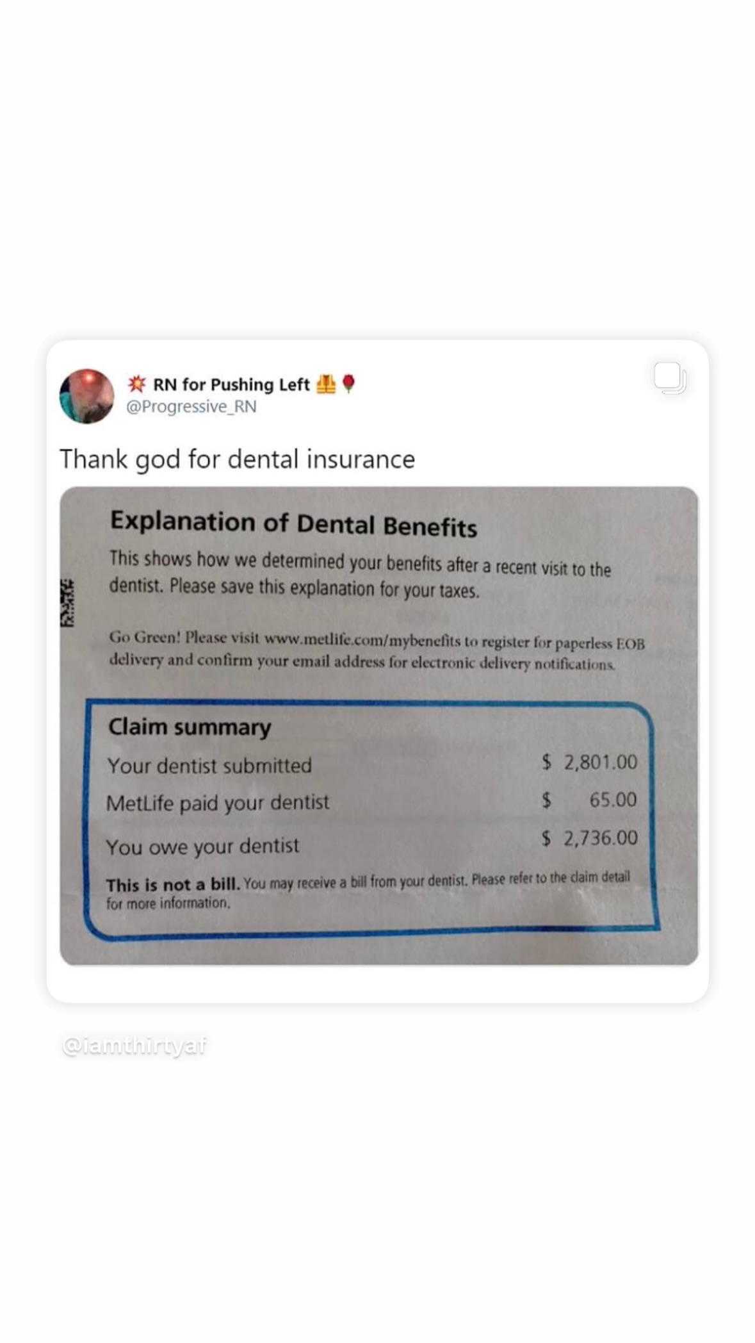Click the Claim summary heading
The height and width of the screenshot is (1343, 755).
point(190,727)
